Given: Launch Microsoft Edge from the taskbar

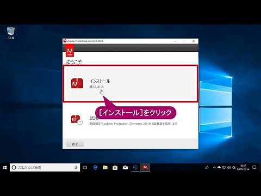Looking at the screenshot, I should click(x=95, y=167).
